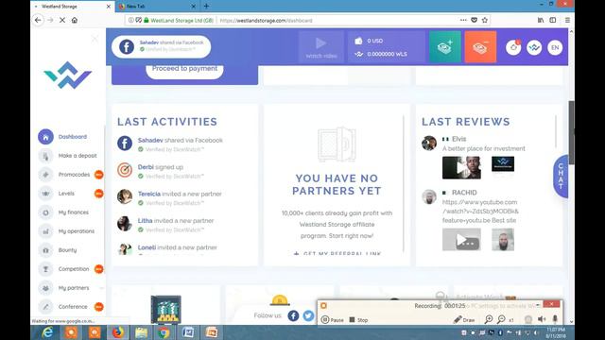Open the notifications bell icon

tap(513, 47)
